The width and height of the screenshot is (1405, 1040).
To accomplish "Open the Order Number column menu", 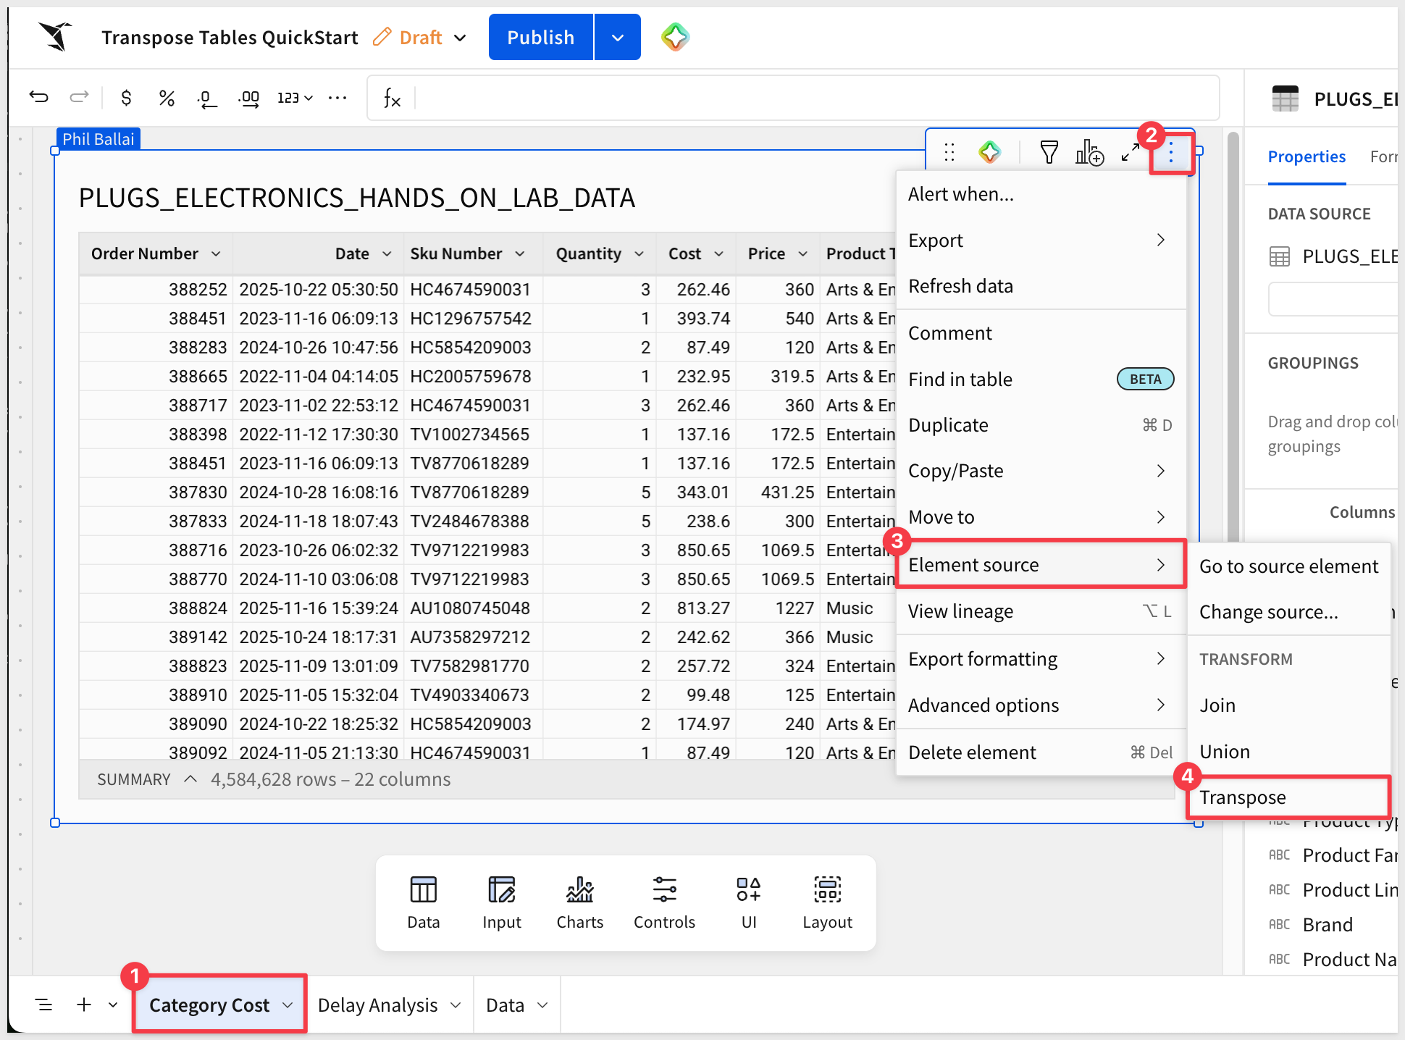I will [216, 253].
